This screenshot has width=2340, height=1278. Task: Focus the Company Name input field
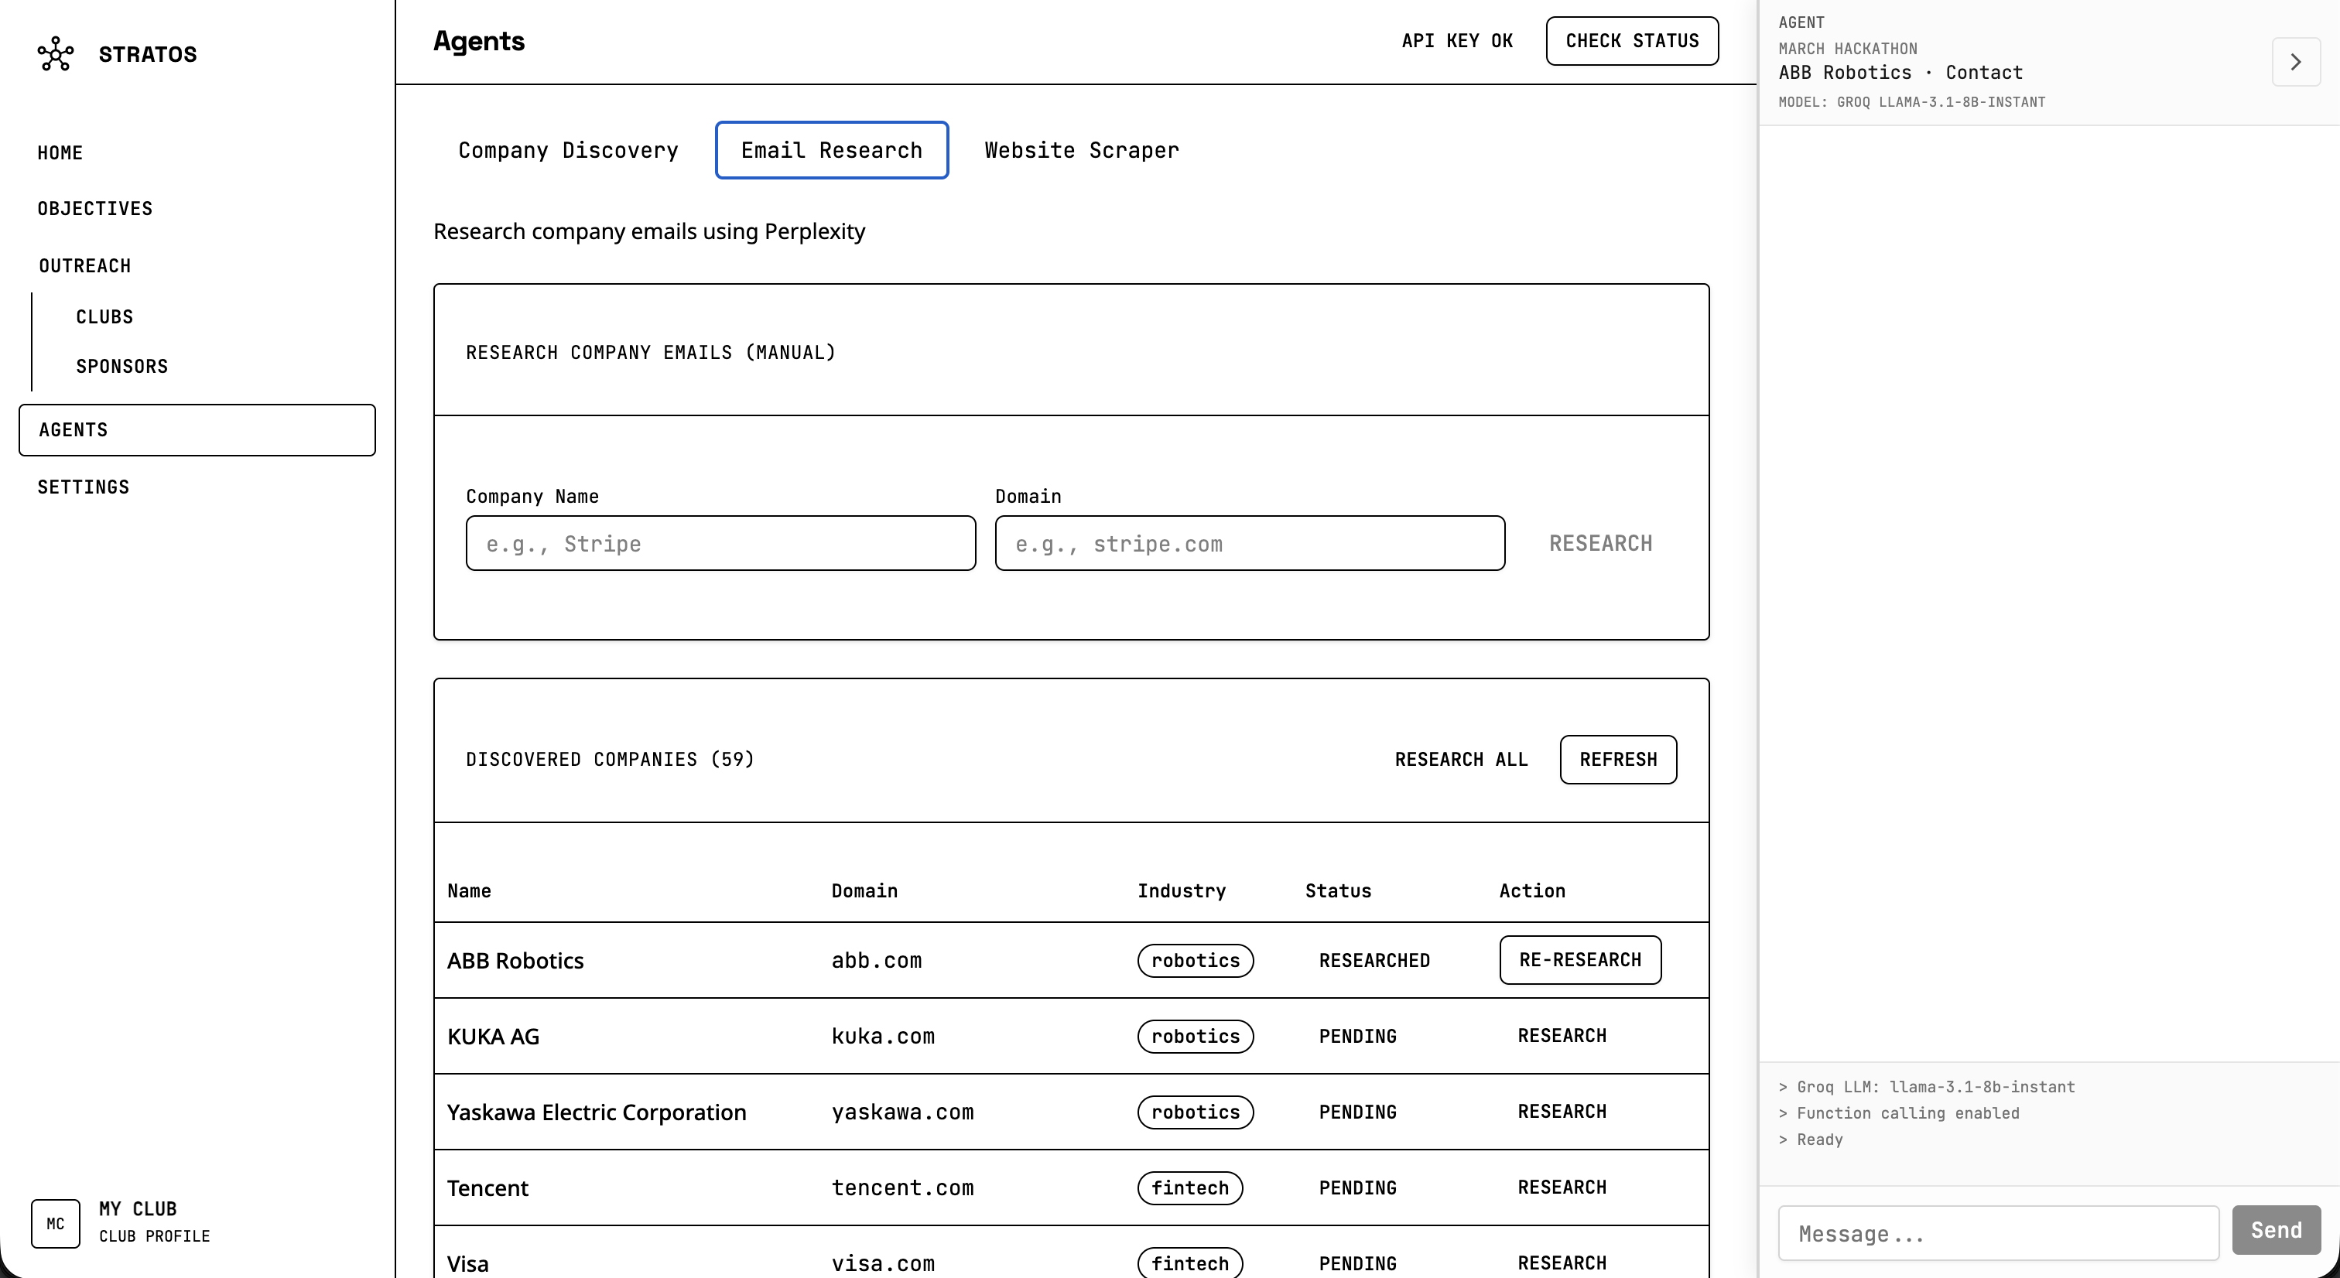(720, 544)
